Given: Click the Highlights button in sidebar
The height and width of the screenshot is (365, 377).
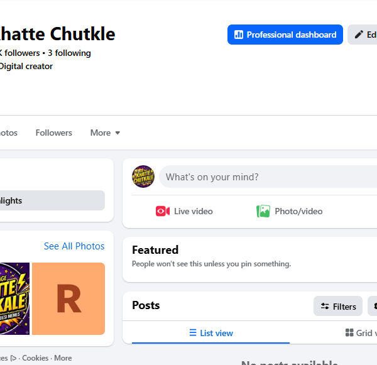Looking at the screenshot, I should (x=52, y=200).
